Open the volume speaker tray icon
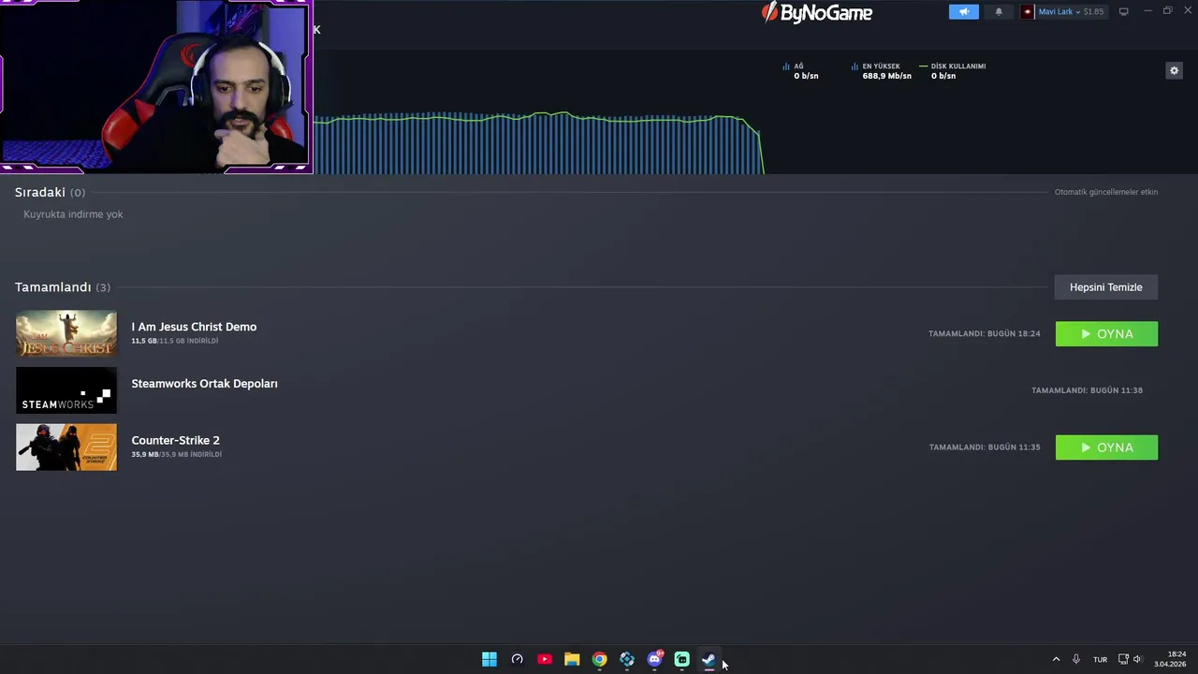1198x674 pixels. click(x=1138, y=660)
